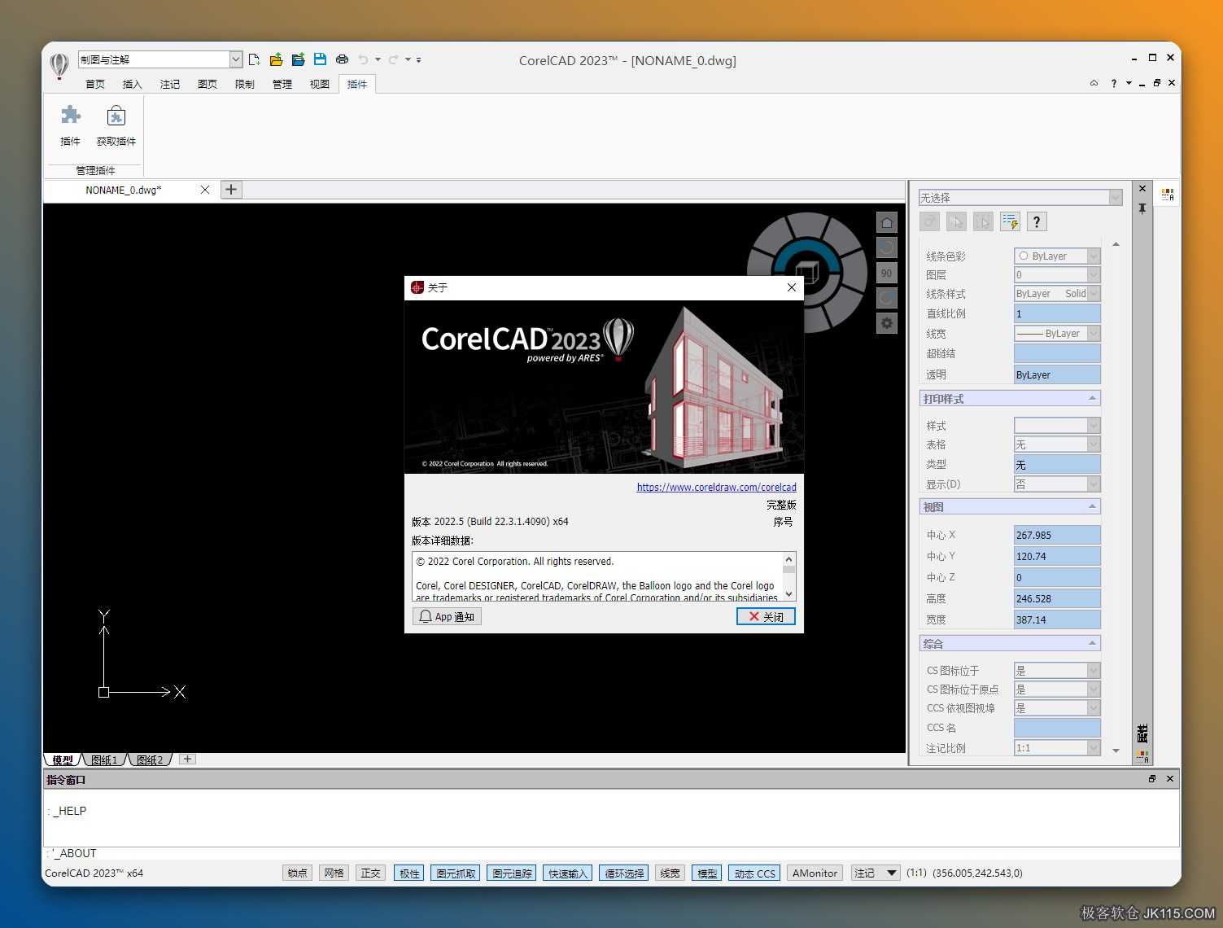1223x928 pixels.
Task: Open the 注记 ribbon tab
Action: (x=170, y=84)
